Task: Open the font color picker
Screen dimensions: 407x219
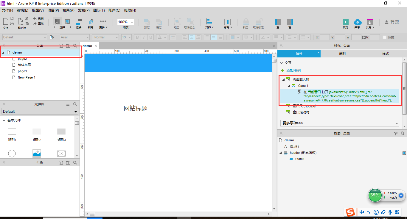Action: point(161,37)
